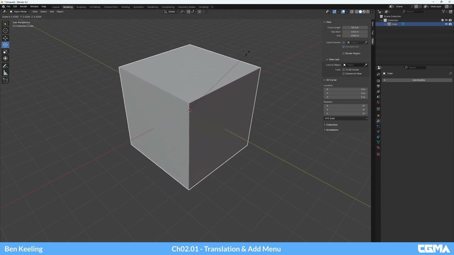
Task: Select the Transform tool
Action: pos(5,58)
